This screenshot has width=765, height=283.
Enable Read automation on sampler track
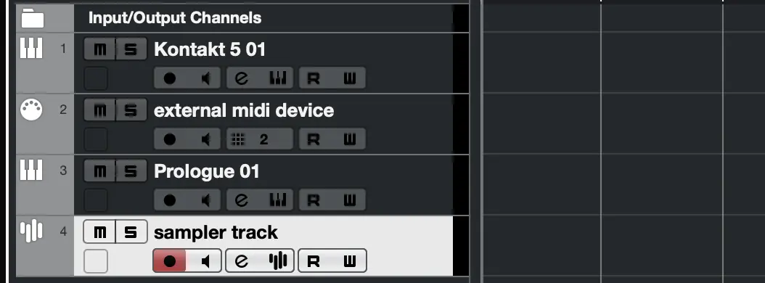(x=314, y=261)
